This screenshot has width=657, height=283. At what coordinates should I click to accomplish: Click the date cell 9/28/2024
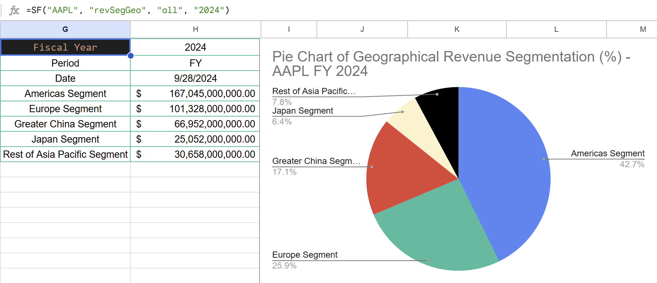195,79
